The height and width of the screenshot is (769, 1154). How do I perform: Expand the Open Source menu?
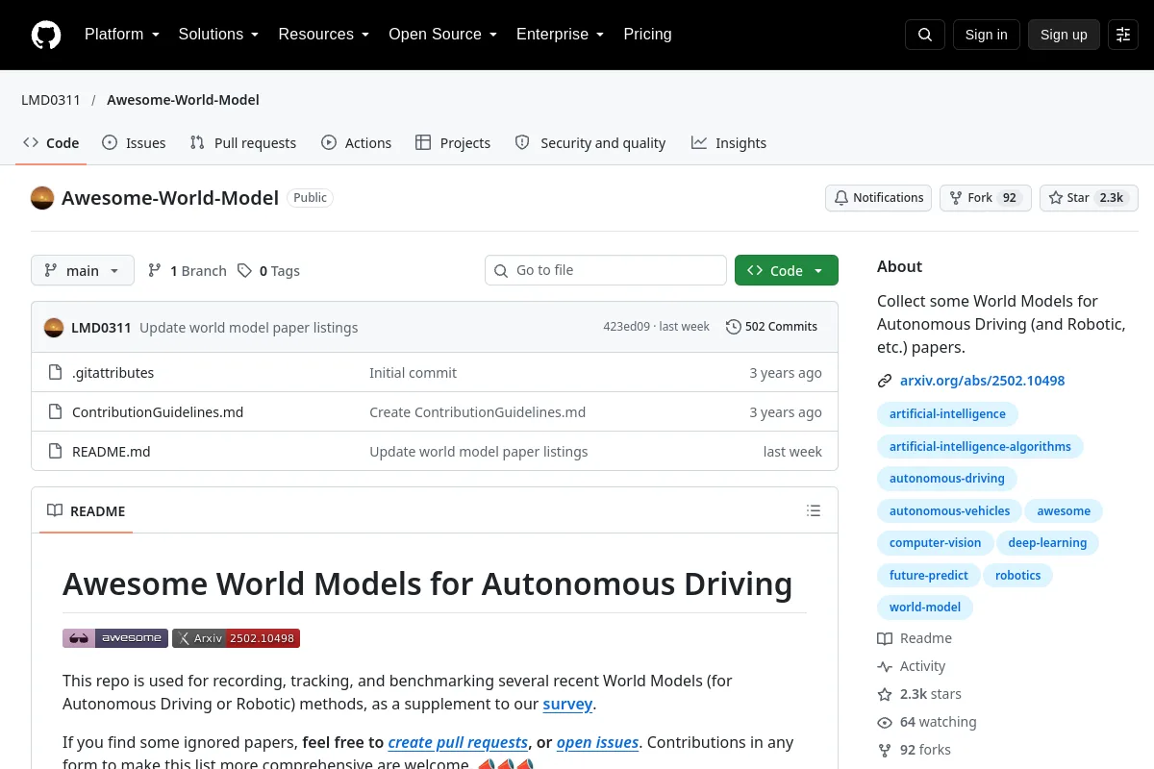[442, 35]
